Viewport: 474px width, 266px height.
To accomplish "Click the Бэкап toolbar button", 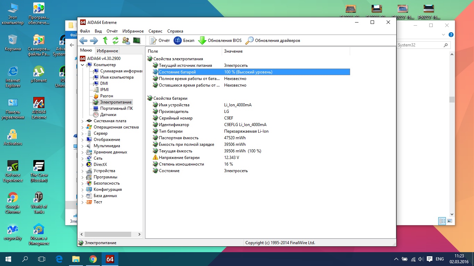I will click(184, 41).
